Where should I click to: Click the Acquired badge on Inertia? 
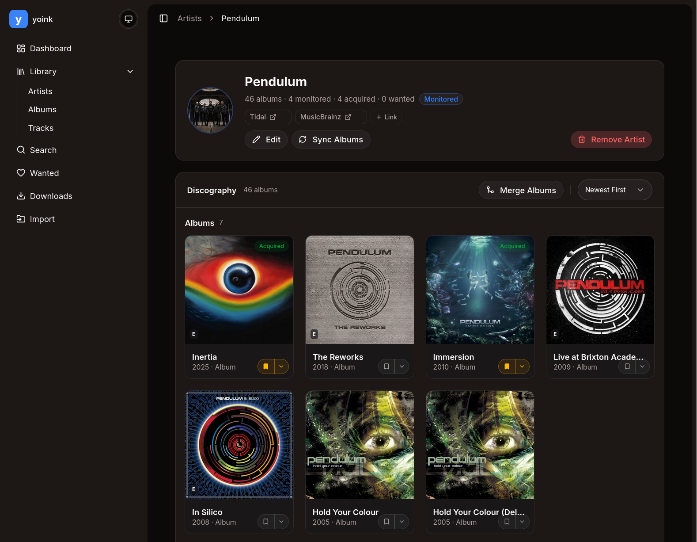point(272,246)
